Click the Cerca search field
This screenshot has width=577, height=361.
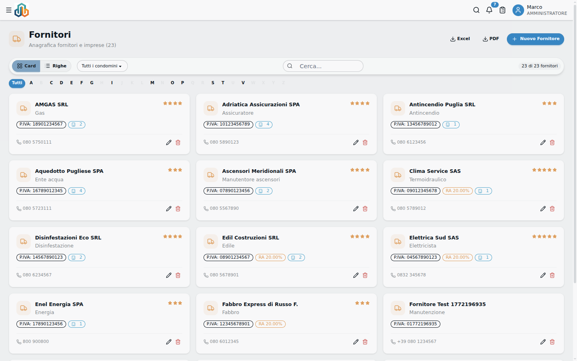pos(323,66)
